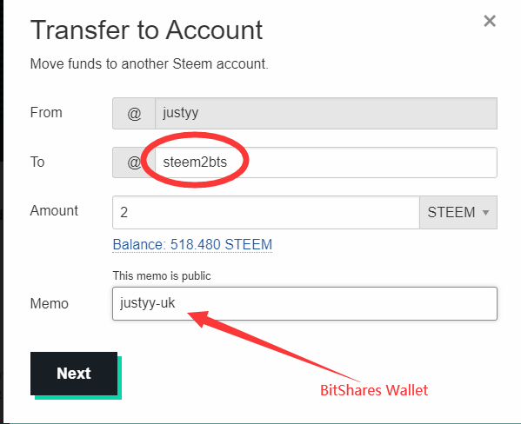Click the red BitShares Wallet annotation
Viewport: 521px width, 424px height.
pyautogui.click(x=374, y=390)
